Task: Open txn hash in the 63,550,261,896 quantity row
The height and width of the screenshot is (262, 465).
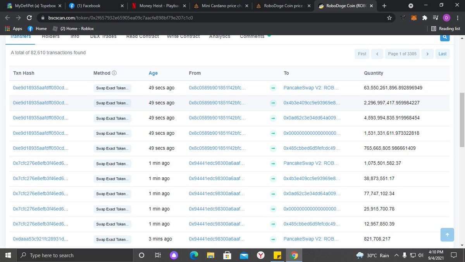Action: (41, 88)
